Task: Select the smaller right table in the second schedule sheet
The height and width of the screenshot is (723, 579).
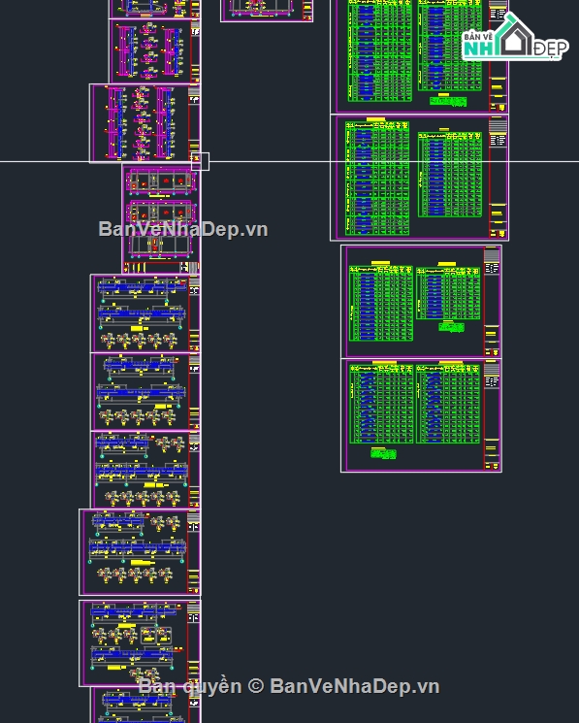Action: 450,175
